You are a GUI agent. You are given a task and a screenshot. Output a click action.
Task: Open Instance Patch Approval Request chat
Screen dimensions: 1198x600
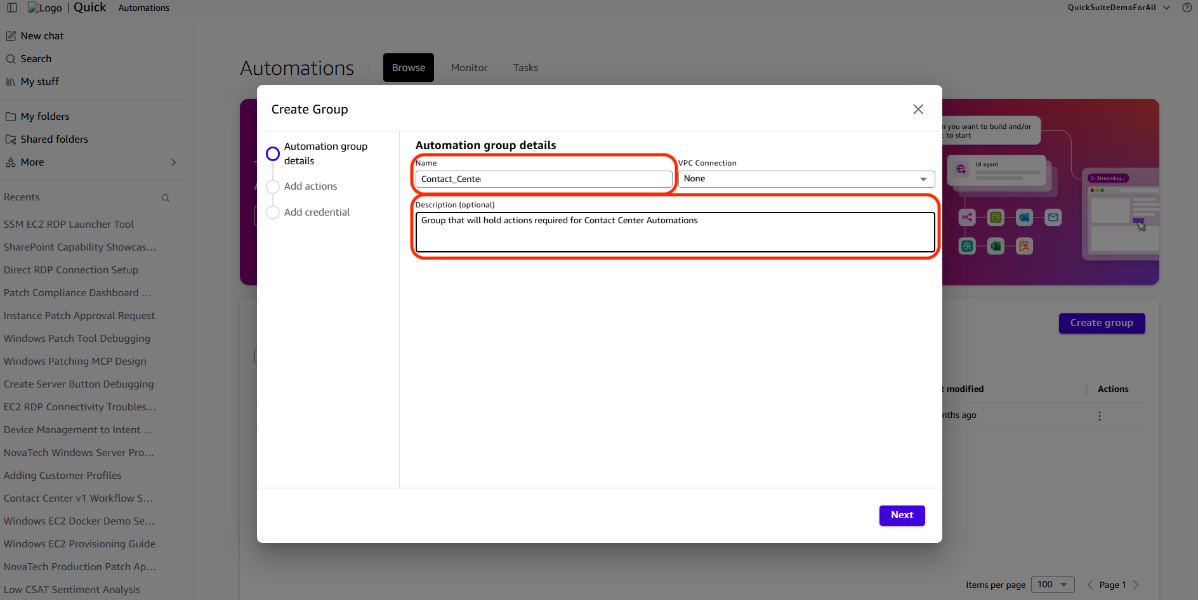(x=79, y=316)
